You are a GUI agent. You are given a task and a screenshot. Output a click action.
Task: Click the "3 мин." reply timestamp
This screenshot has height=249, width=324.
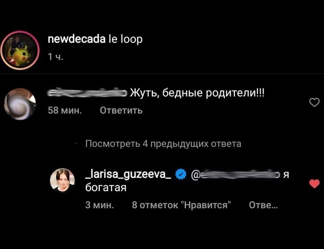[100, 205]
